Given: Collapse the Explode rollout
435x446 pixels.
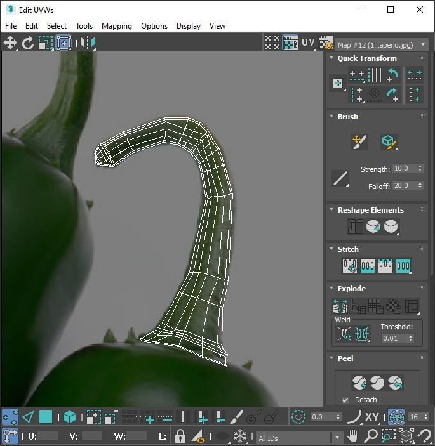Looking at the screenshot, I should click(x=331, y=288).
